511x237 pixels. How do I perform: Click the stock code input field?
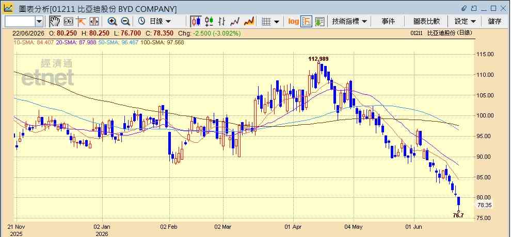coord(20,22)
